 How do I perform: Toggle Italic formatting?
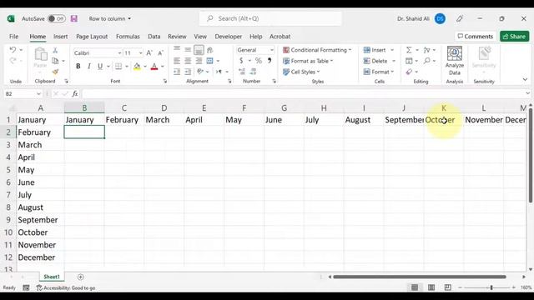pyautogui.click(x=89, y=66)
